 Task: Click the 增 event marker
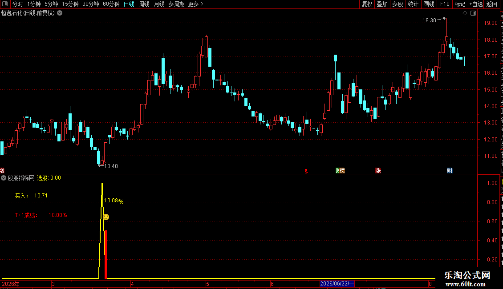pos(2,170)
